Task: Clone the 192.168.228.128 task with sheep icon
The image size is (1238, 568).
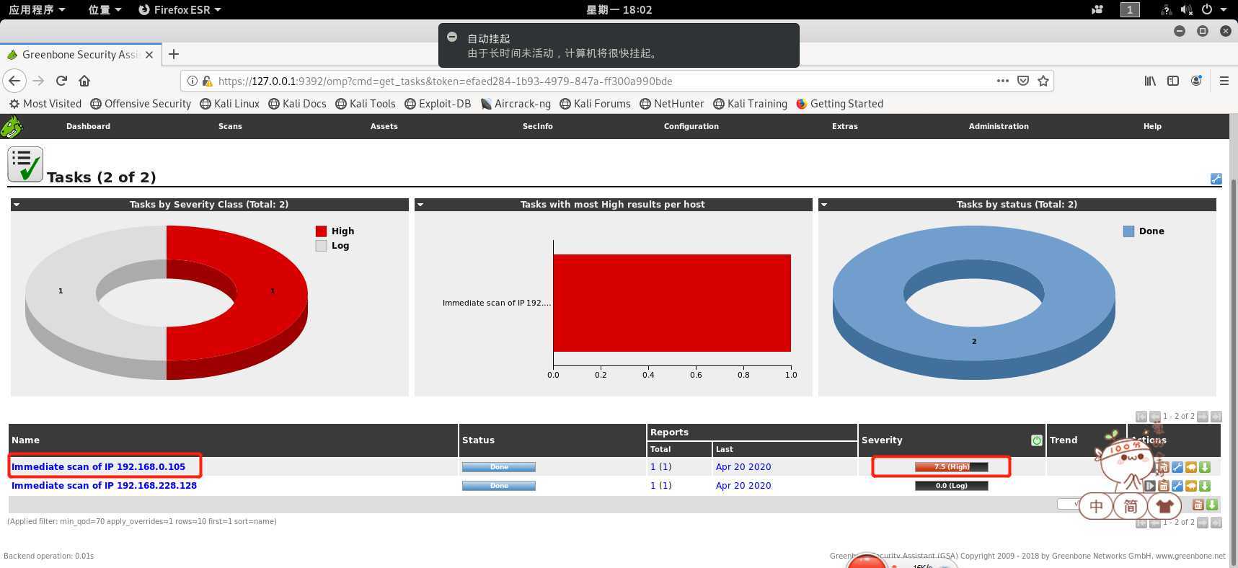Action: tap(1191, 486)
